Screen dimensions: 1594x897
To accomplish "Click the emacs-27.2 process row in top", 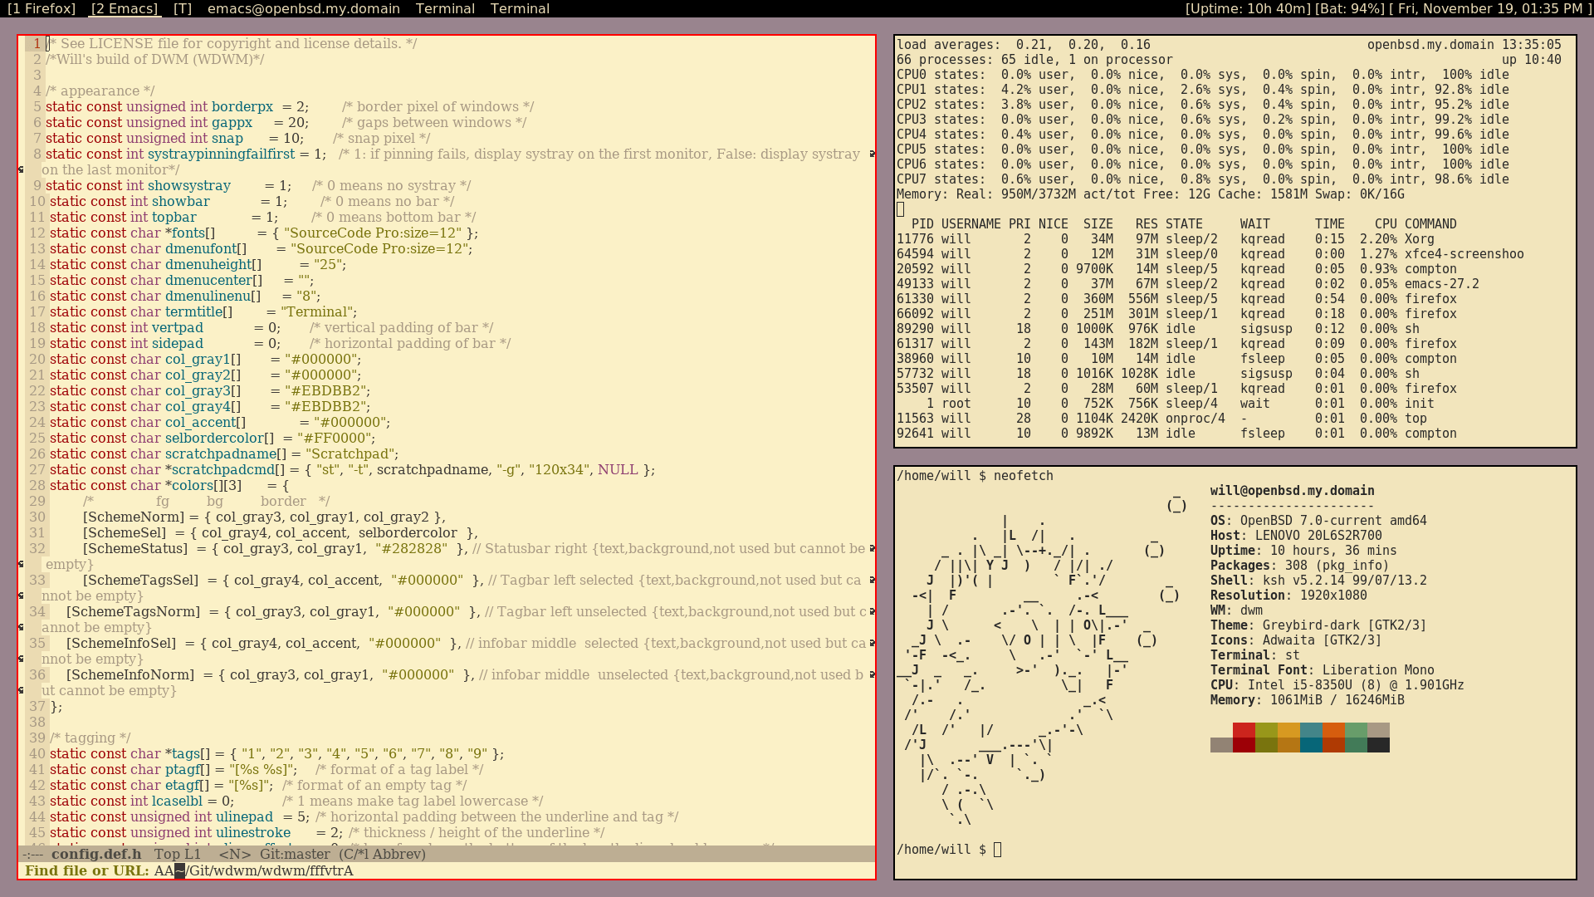I will [x=1188, y=283].
